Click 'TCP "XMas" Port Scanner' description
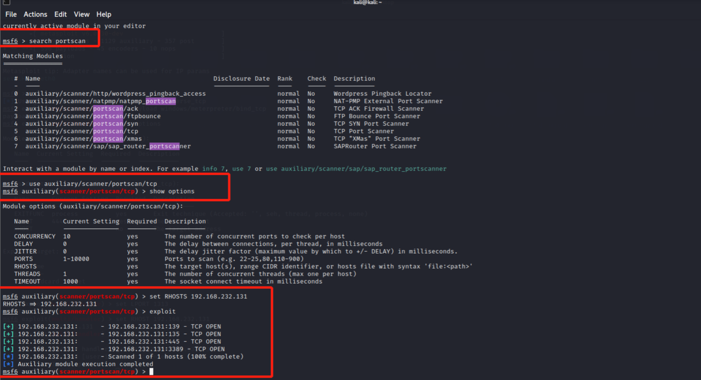Image resolution: width=701 pixels, height=380 pixels. tap(377, 139)
